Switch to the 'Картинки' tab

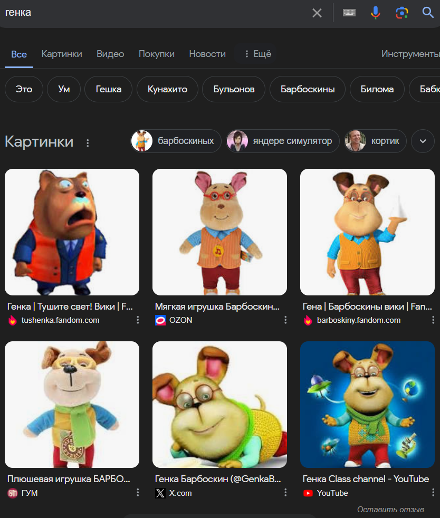pos(62,54)
